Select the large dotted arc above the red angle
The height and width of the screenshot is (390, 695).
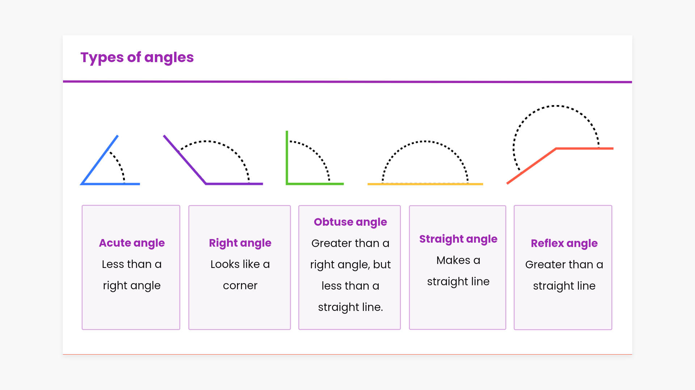click(556, 106)
